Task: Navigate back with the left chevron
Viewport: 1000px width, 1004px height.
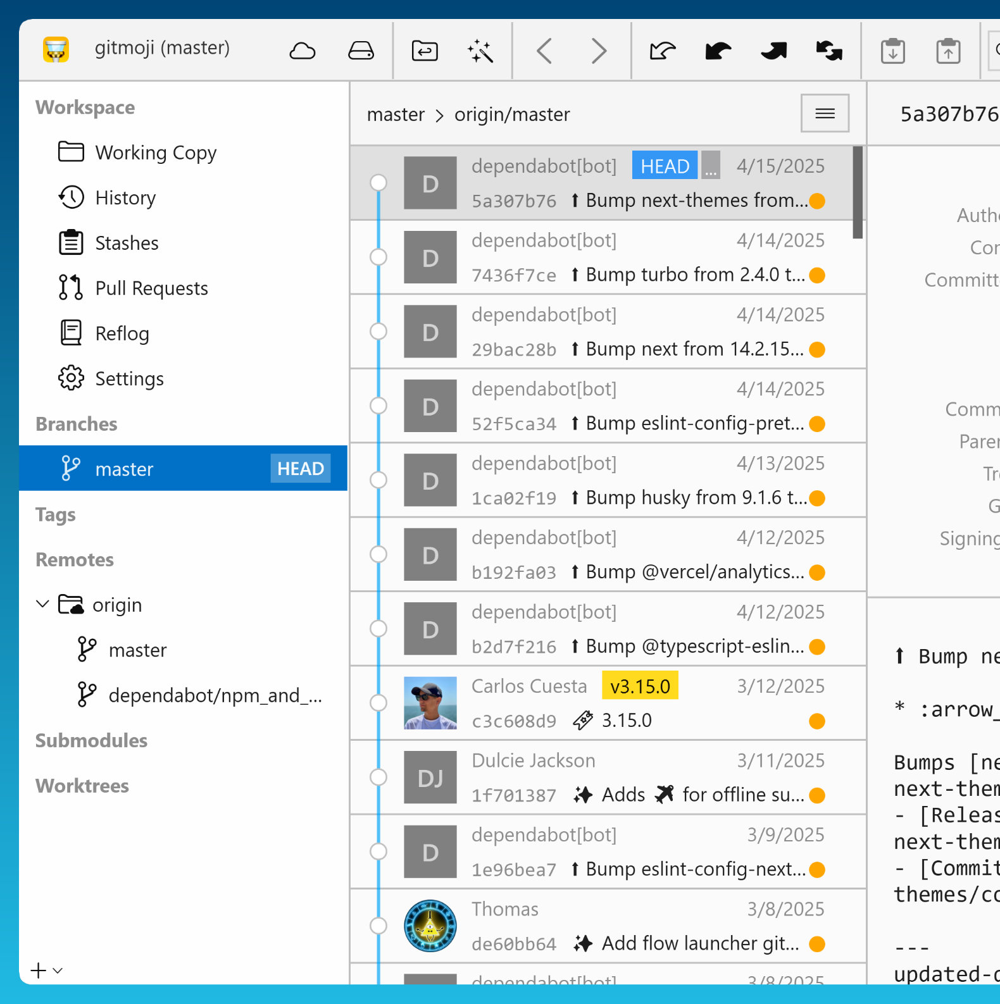Action: (544, 51)
